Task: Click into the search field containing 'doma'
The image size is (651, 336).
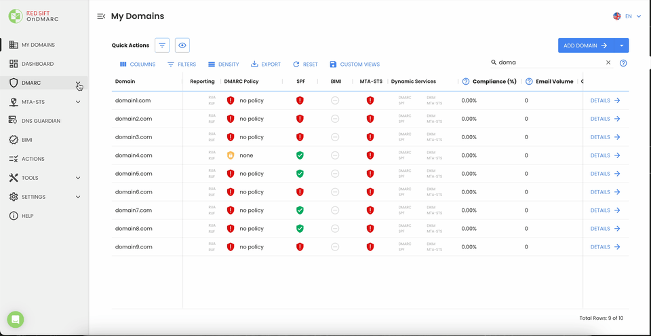Action: pos(549,62)
